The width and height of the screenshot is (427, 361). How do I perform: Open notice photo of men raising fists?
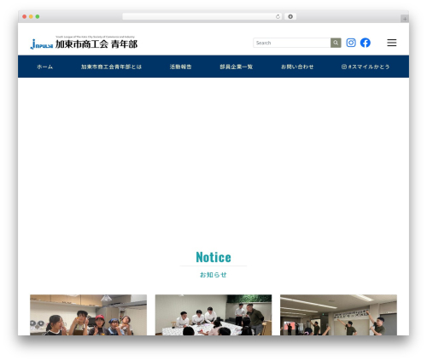tap(338, 315)
